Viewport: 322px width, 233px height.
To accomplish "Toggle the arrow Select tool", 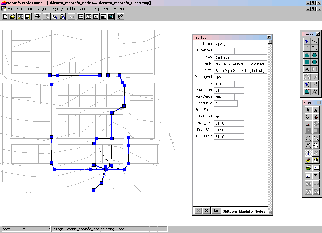I will pyautogui.click(x=308, y=110).
